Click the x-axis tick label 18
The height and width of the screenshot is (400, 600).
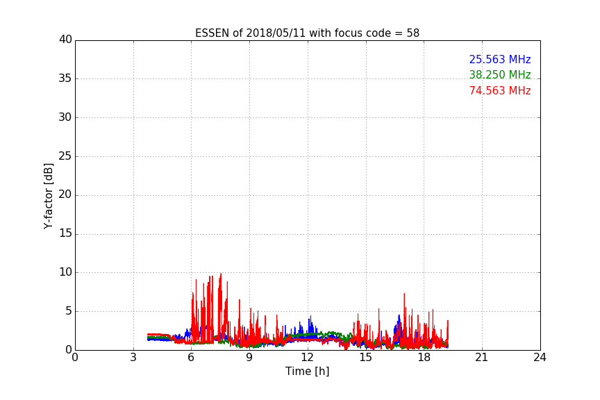click(x=424, y=358)
